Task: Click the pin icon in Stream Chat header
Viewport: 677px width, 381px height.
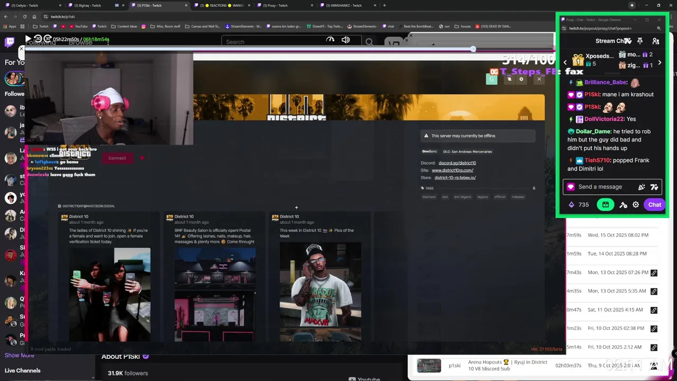Action: [x=640, y=41]
